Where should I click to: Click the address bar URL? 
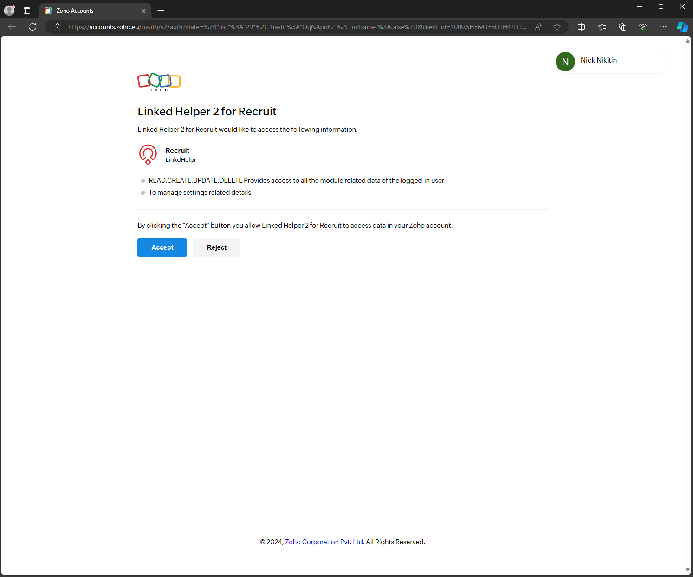click(297, 27)
